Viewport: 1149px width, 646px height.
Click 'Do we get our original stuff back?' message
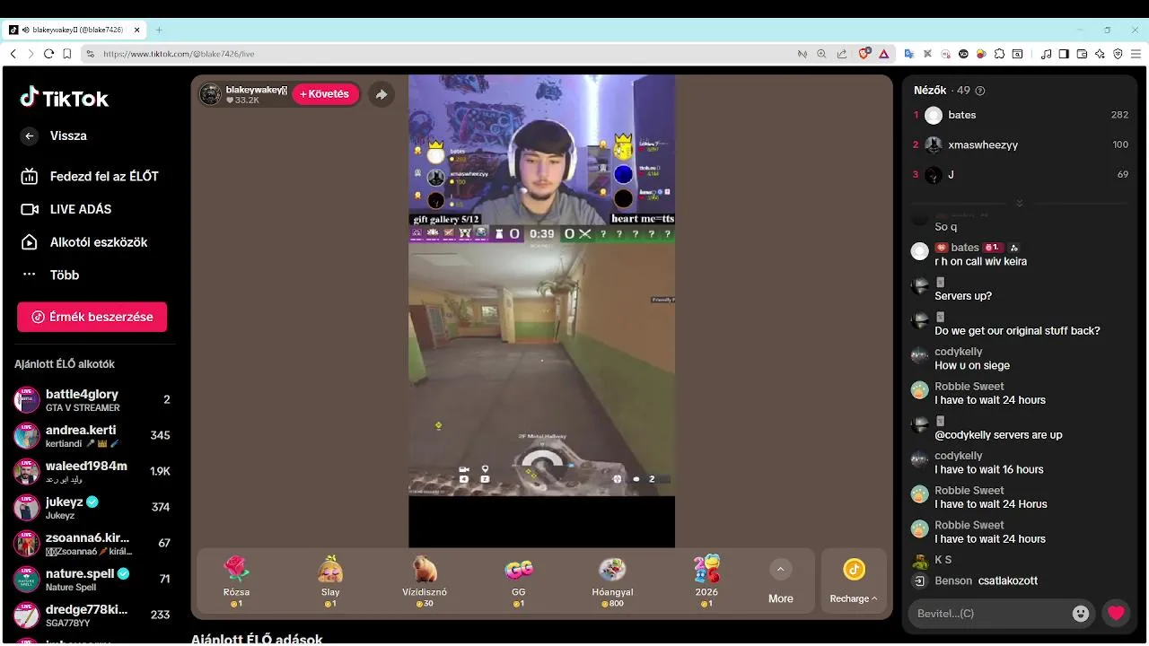[1017, 331]
